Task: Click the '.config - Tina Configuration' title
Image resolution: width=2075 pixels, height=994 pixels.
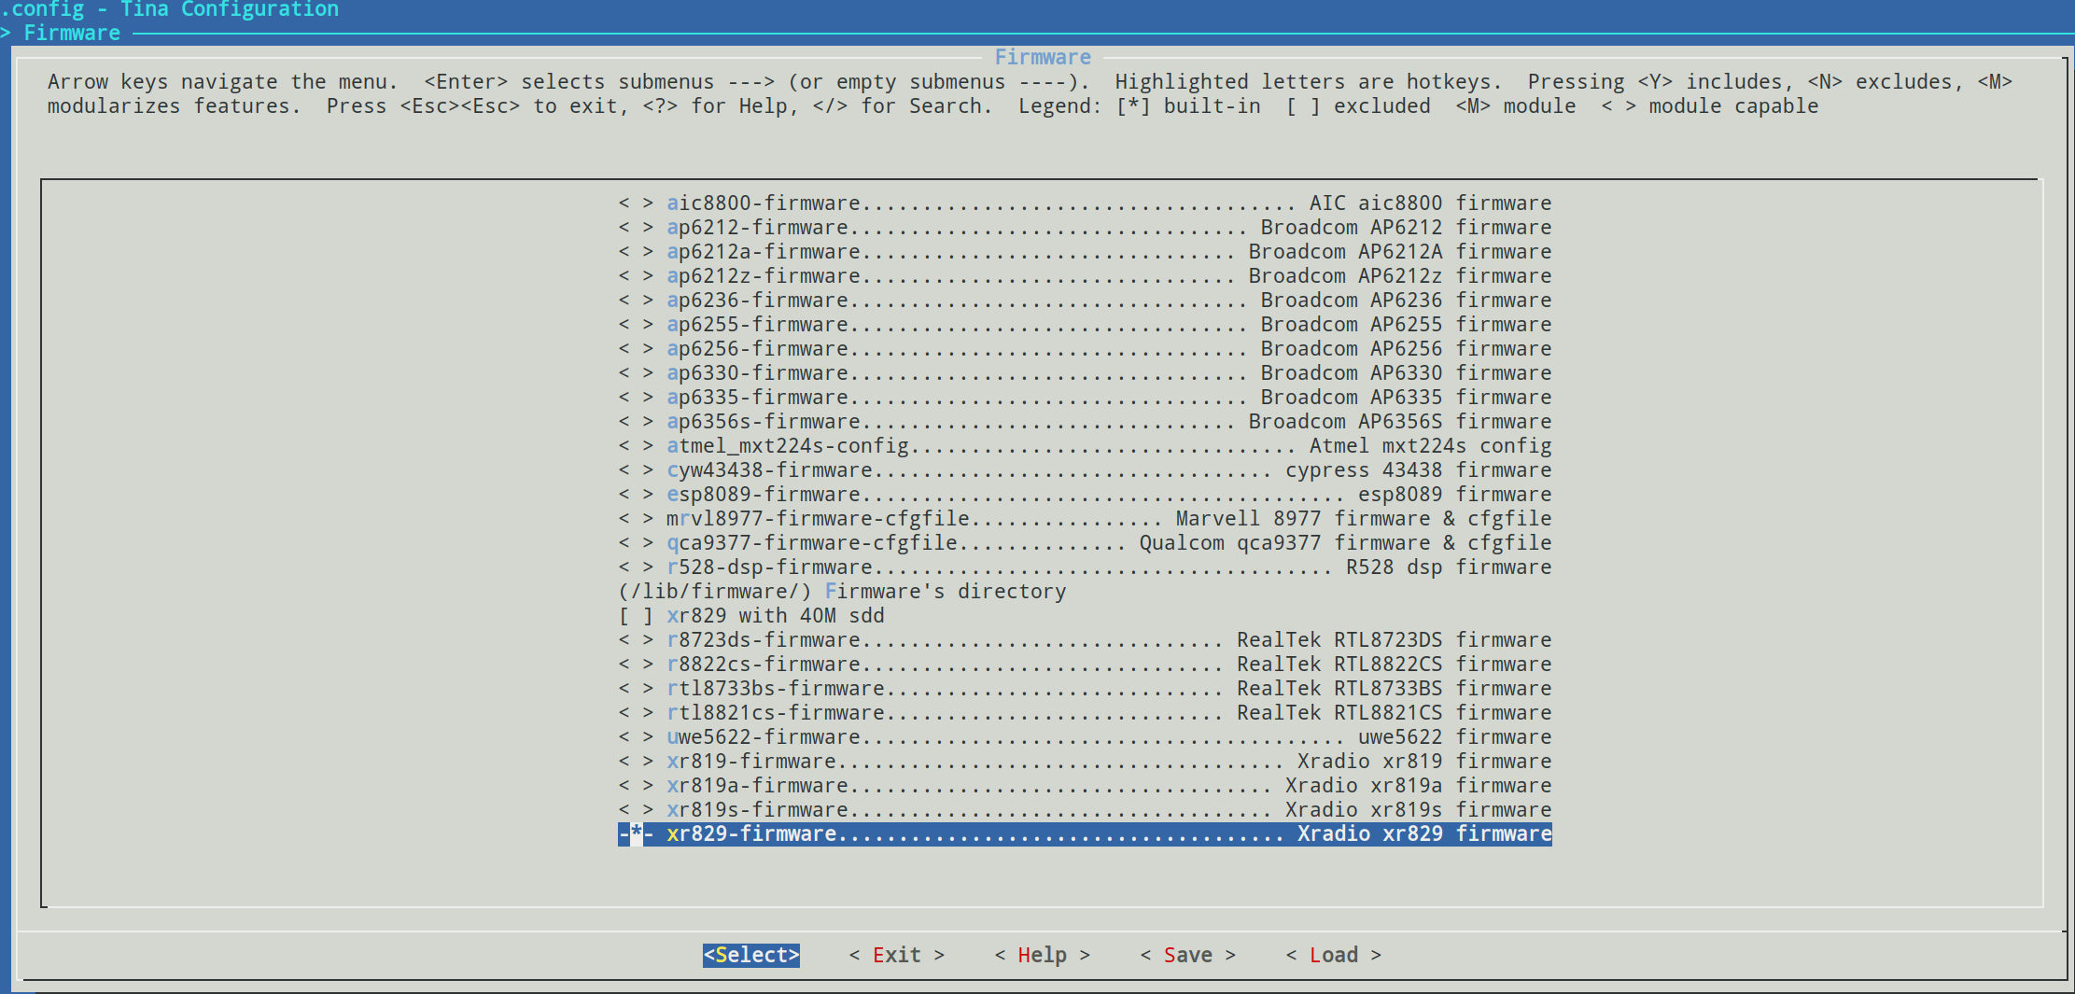Action: coord(170,9)
